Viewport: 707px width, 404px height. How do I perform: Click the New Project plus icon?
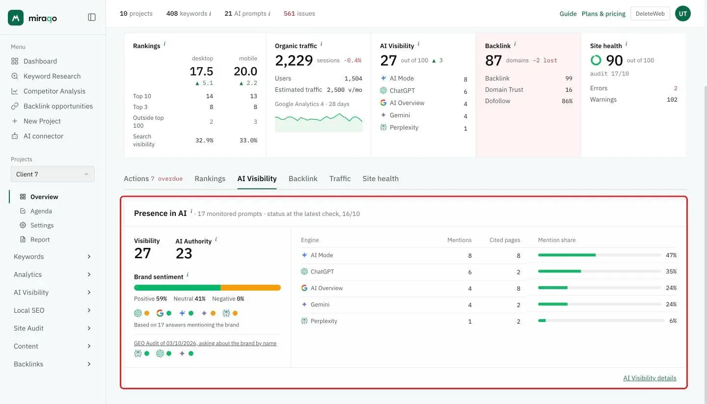click(15, 121)
